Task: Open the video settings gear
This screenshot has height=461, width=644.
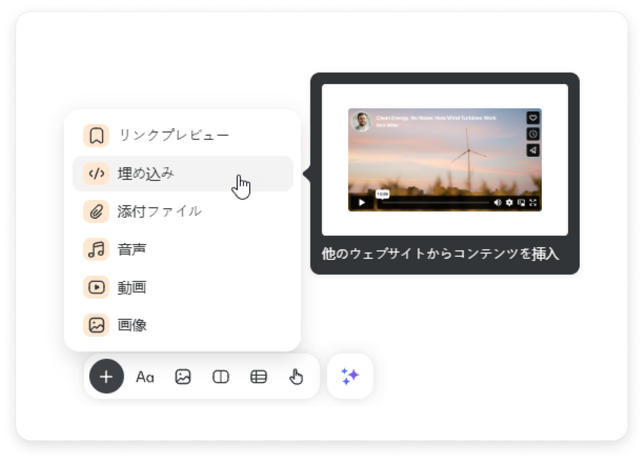Action: tap(509, 203)
